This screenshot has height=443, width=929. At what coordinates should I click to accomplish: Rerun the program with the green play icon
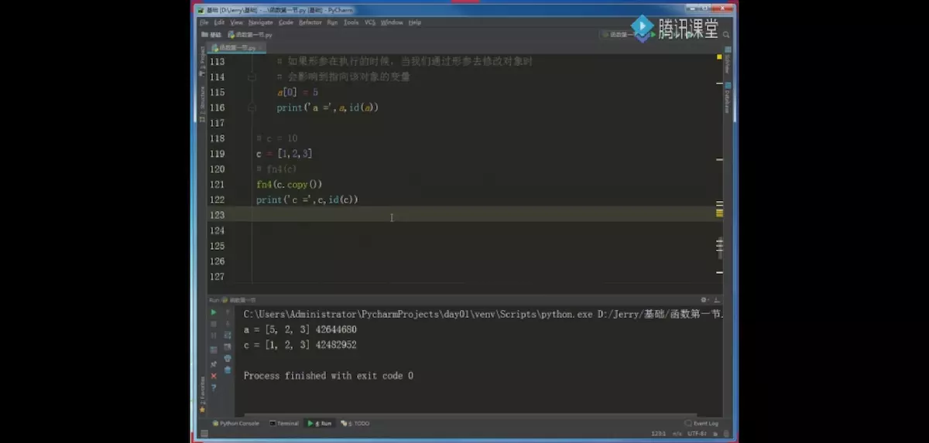point(214,312)
